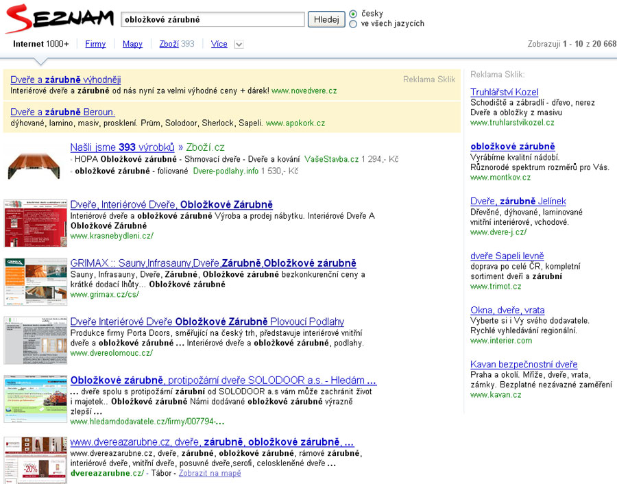Visit www.apokork.cz ad URL

(295, 123)
